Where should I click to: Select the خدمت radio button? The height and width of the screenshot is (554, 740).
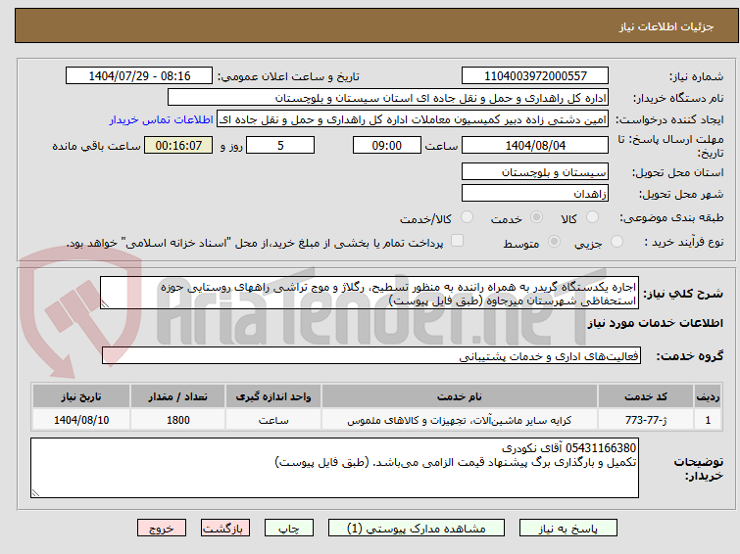(x=536, y=217)
